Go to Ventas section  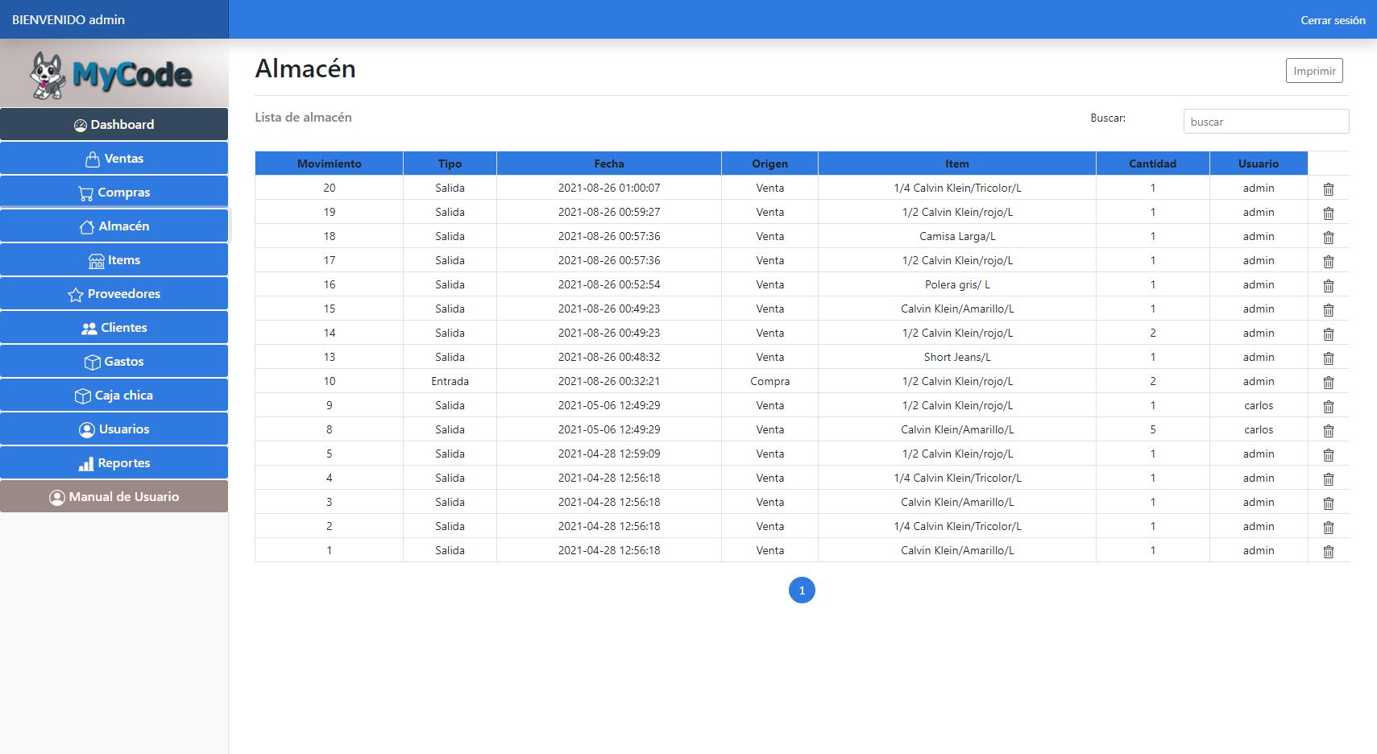click(x=114, y=159)
